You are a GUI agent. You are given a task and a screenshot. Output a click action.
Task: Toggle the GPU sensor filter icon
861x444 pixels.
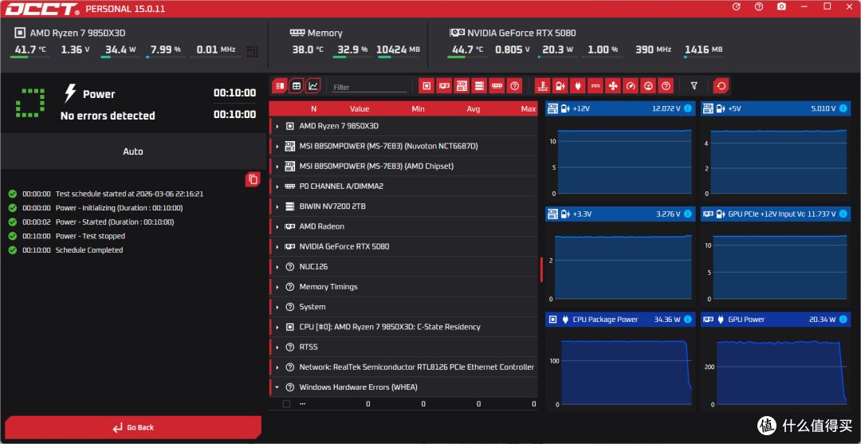(444, 85)
